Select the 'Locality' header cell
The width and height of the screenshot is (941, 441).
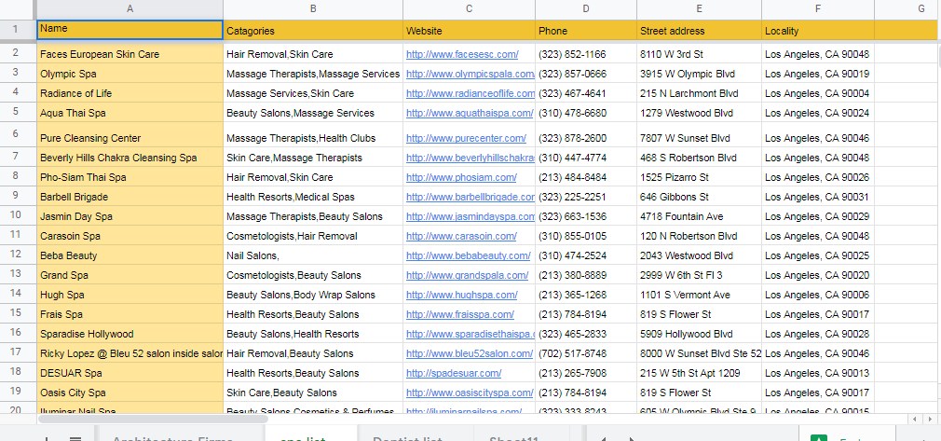pyautogui.click(x=818, y=30)
